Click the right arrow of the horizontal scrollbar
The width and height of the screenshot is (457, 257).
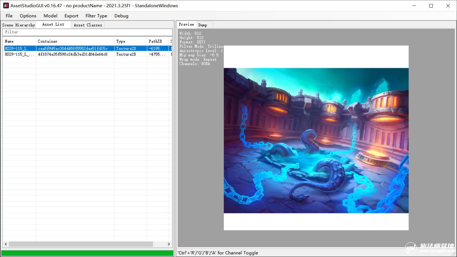(169, 244)
